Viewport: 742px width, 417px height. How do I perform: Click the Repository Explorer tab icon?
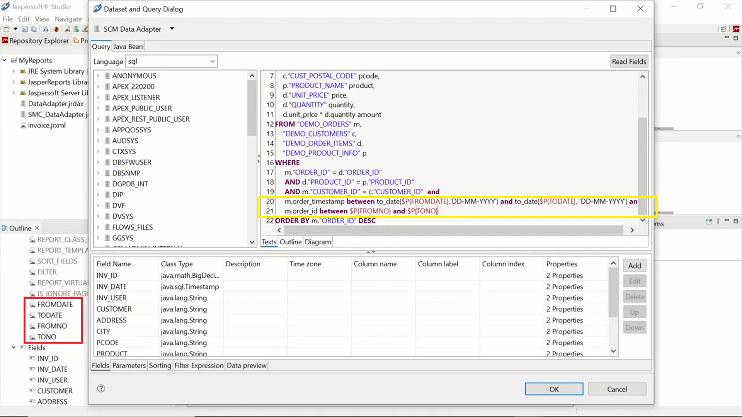click(x=5, y=41)
